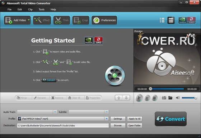Toggle AMD acceleration icon in toolbar
Screen dimensions: 201x138
tap(191, 20)
